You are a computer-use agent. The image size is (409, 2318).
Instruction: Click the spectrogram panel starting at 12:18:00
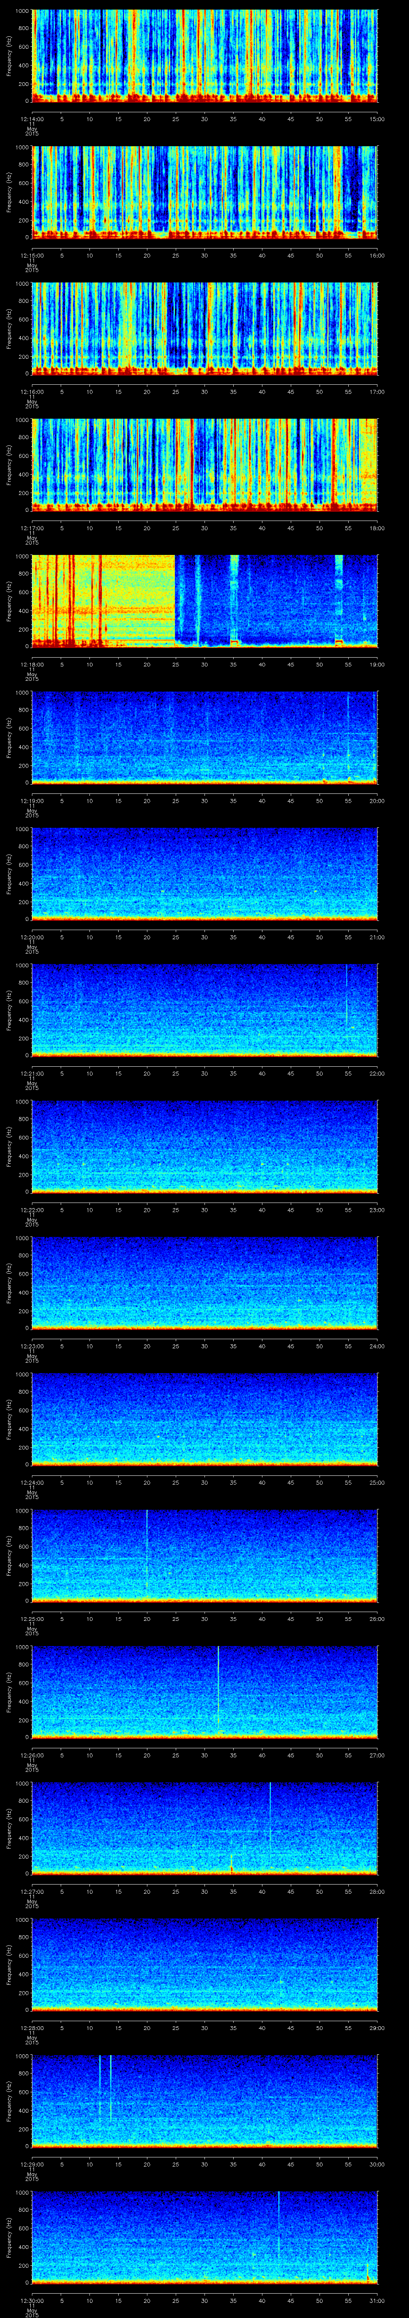(205, 601)
